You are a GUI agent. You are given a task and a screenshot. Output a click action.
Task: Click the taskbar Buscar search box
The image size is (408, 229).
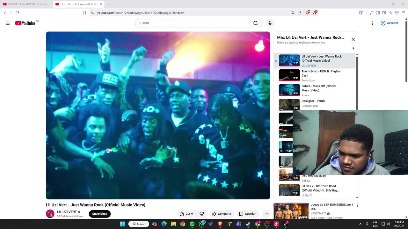coord(139,224)
